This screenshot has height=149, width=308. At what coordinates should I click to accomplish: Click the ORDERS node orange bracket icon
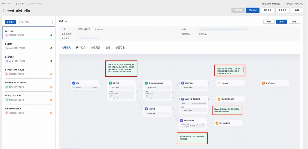point(219,83)
